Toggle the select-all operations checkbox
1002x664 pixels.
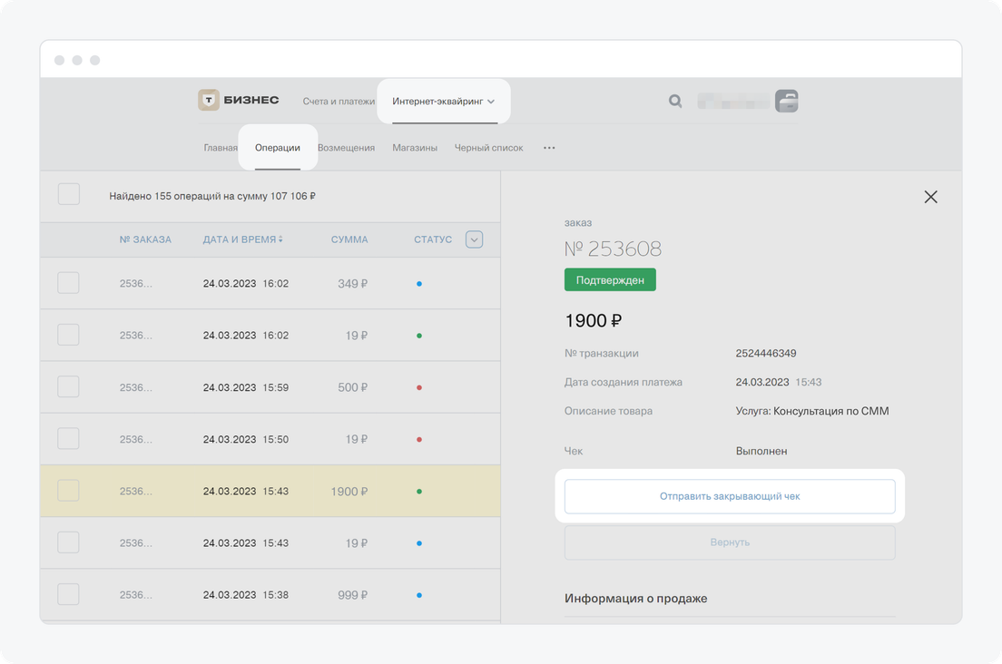tap(69, 195)
